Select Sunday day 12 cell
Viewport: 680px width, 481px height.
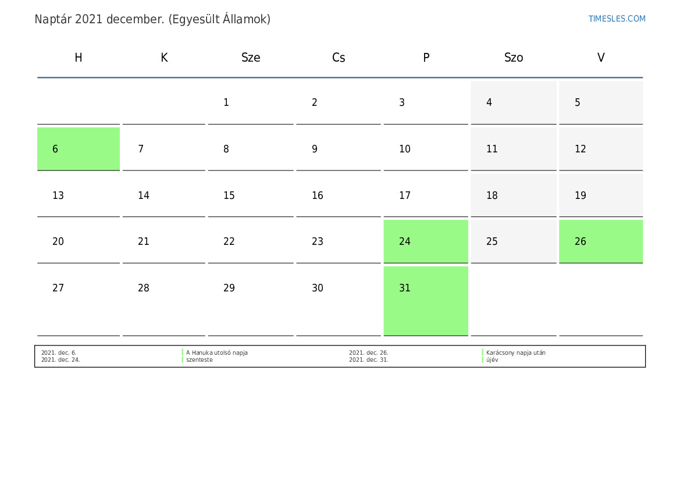(x=601, y=149)
